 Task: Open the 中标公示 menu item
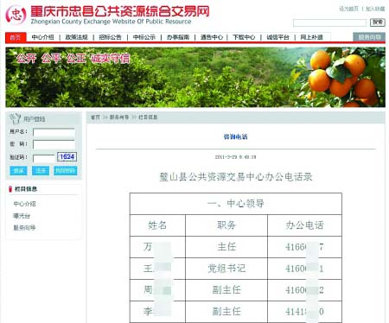click(144, 37)
